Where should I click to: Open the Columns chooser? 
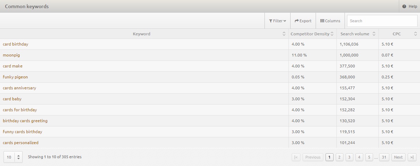330,21
